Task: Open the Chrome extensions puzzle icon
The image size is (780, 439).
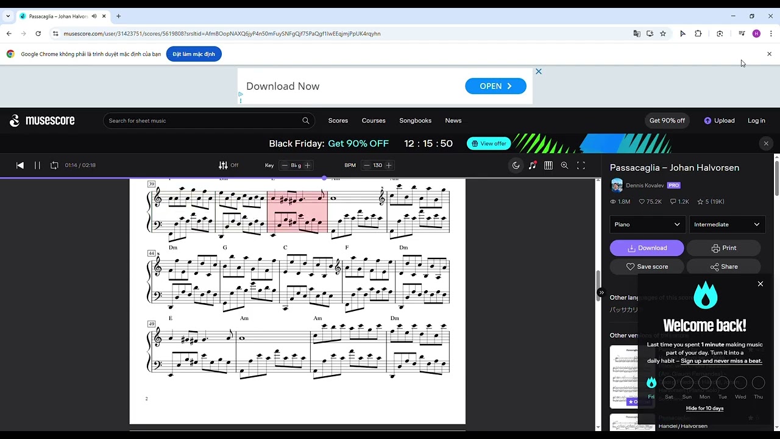Action: (698, 34)
